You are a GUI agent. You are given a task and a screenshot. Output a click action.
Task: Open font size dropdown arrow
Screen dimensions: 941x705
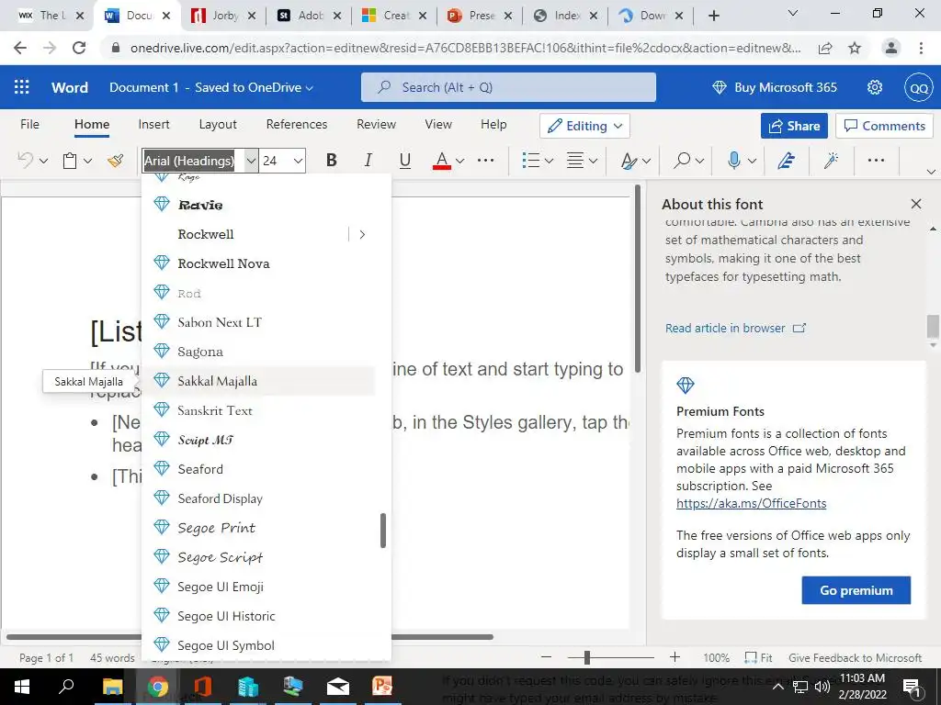click(x=298, y=161)
